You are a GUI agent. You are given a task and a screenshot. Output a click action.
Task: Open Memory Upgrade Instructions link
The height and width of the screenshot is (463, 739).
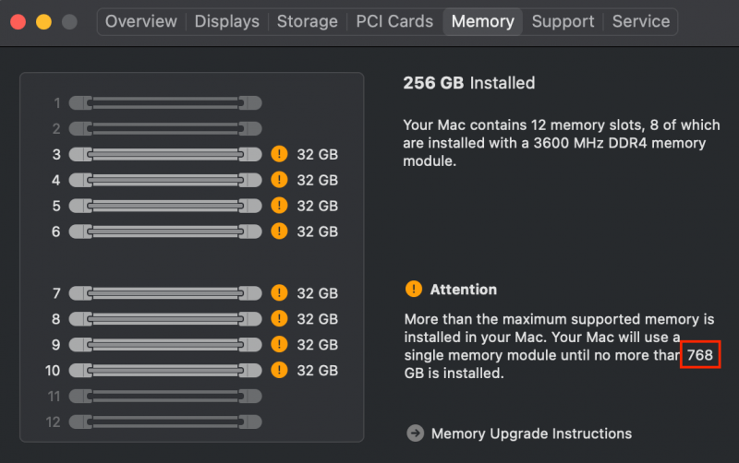click(531, 433)
